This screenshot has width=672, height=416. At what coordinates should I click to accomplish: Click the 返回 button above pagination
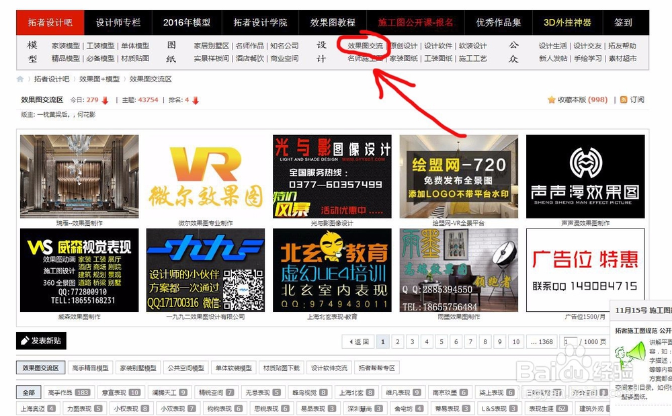click(x=358, y=342)
